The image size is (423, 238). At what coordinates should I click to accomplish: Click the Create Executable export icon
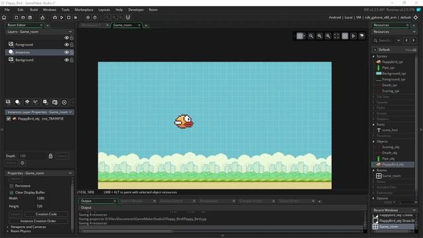click(42, 18)
